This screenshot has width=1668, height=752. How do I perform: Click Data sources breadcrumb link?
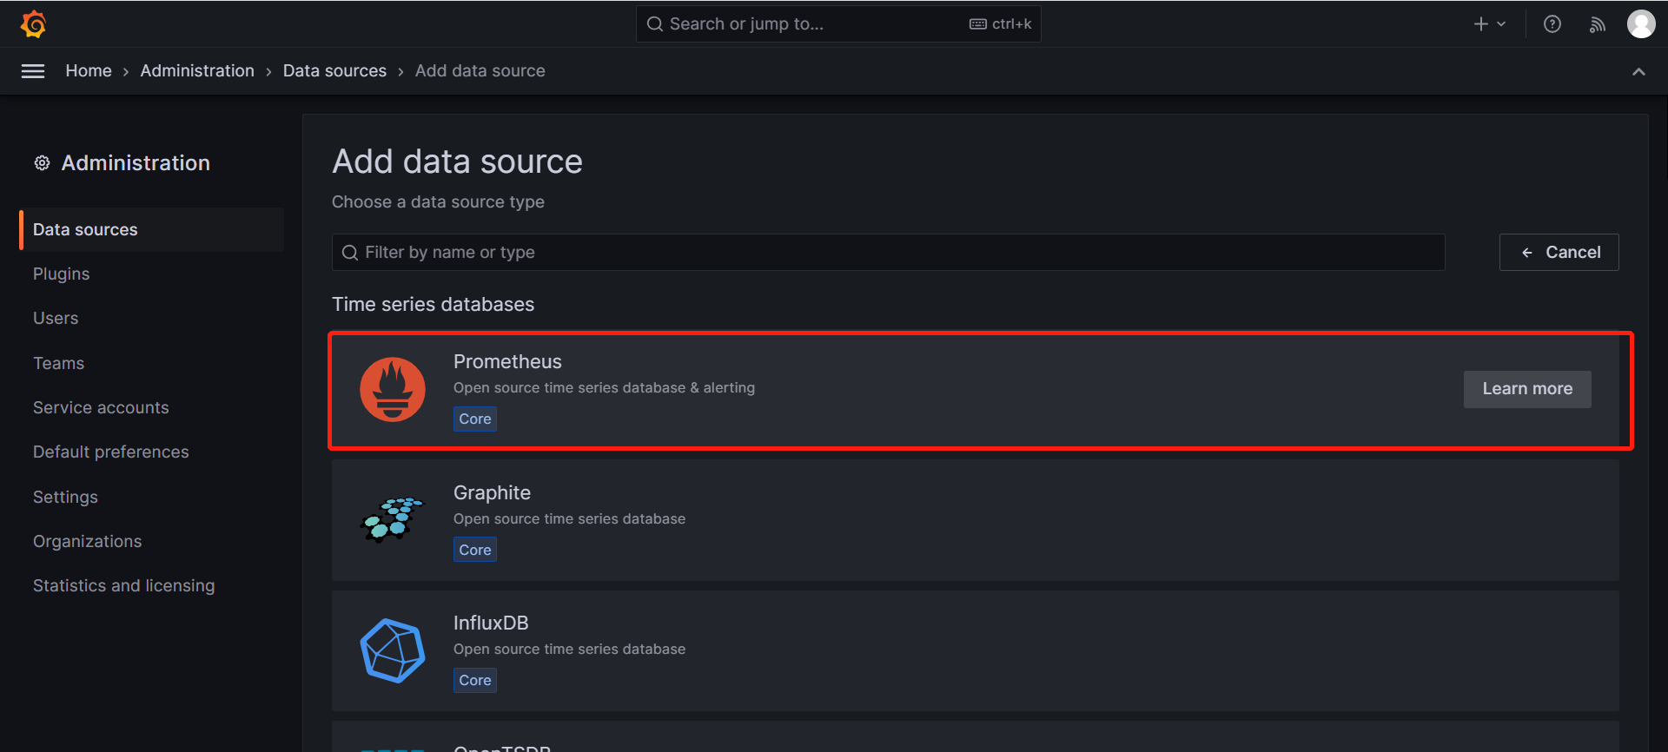[334, 71]
